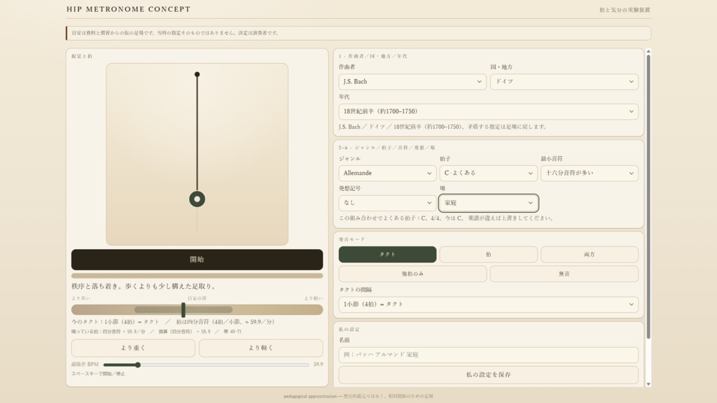Click the 目安の帯 label
The width and height of the screenshot is (717, 403).
pyautogui.click(x=197, y=298)
